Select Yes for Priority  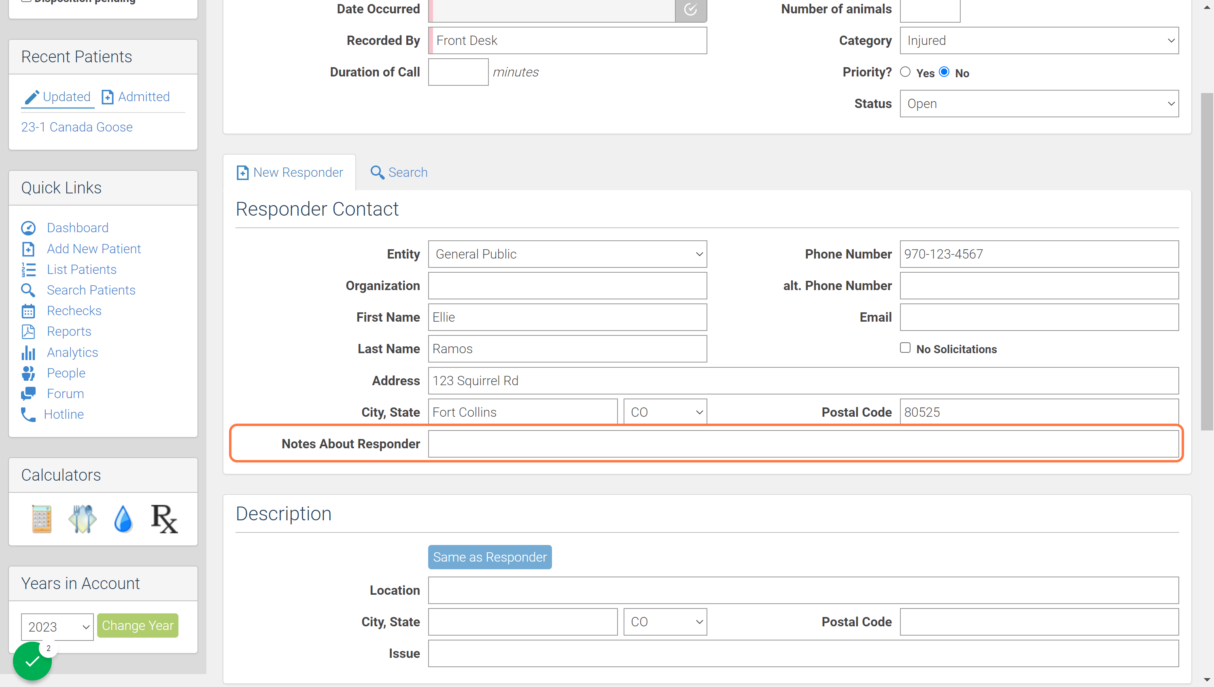click(904, 72)
